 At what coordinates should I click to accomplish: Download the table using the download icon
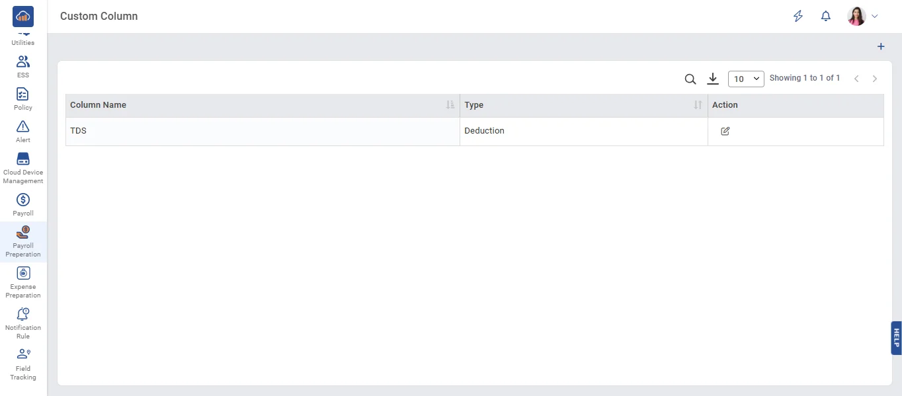(x=712, y=79)
